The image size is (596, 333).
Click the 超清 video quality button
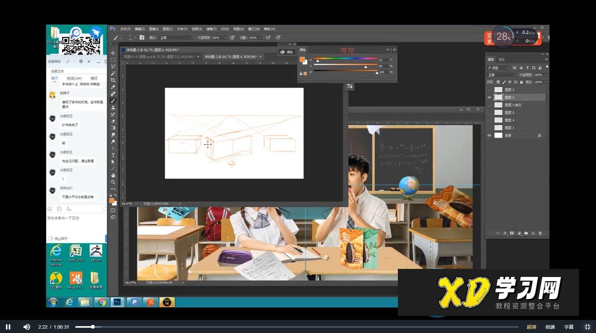pyautogui.click(x=531, y=327)
